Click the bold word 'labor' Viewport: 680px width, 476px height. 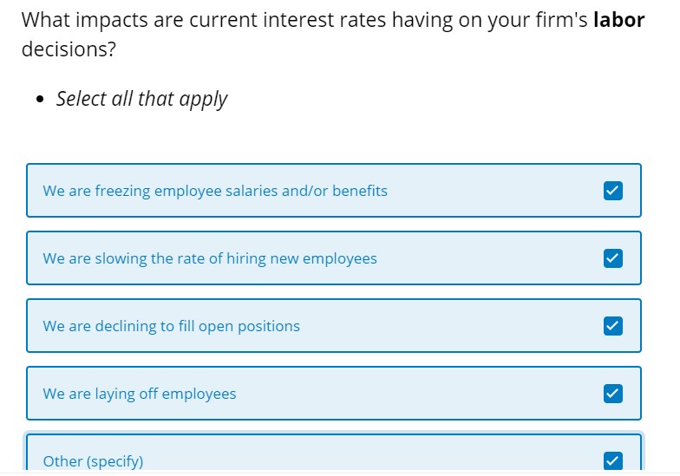click(x=619, y=20)
